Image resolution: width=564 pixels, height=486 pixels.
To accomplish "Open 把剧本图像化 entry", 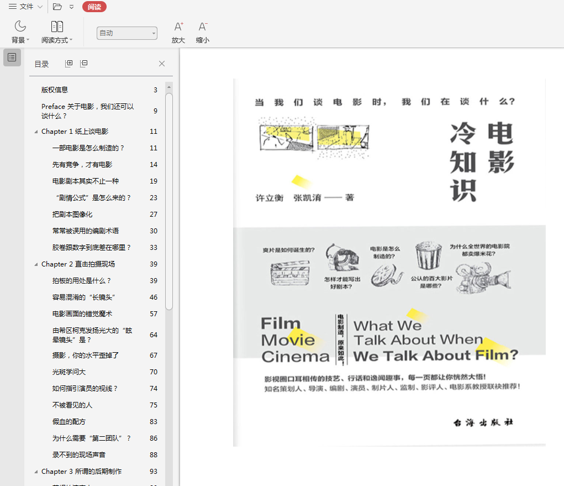I will coord(72,214).
